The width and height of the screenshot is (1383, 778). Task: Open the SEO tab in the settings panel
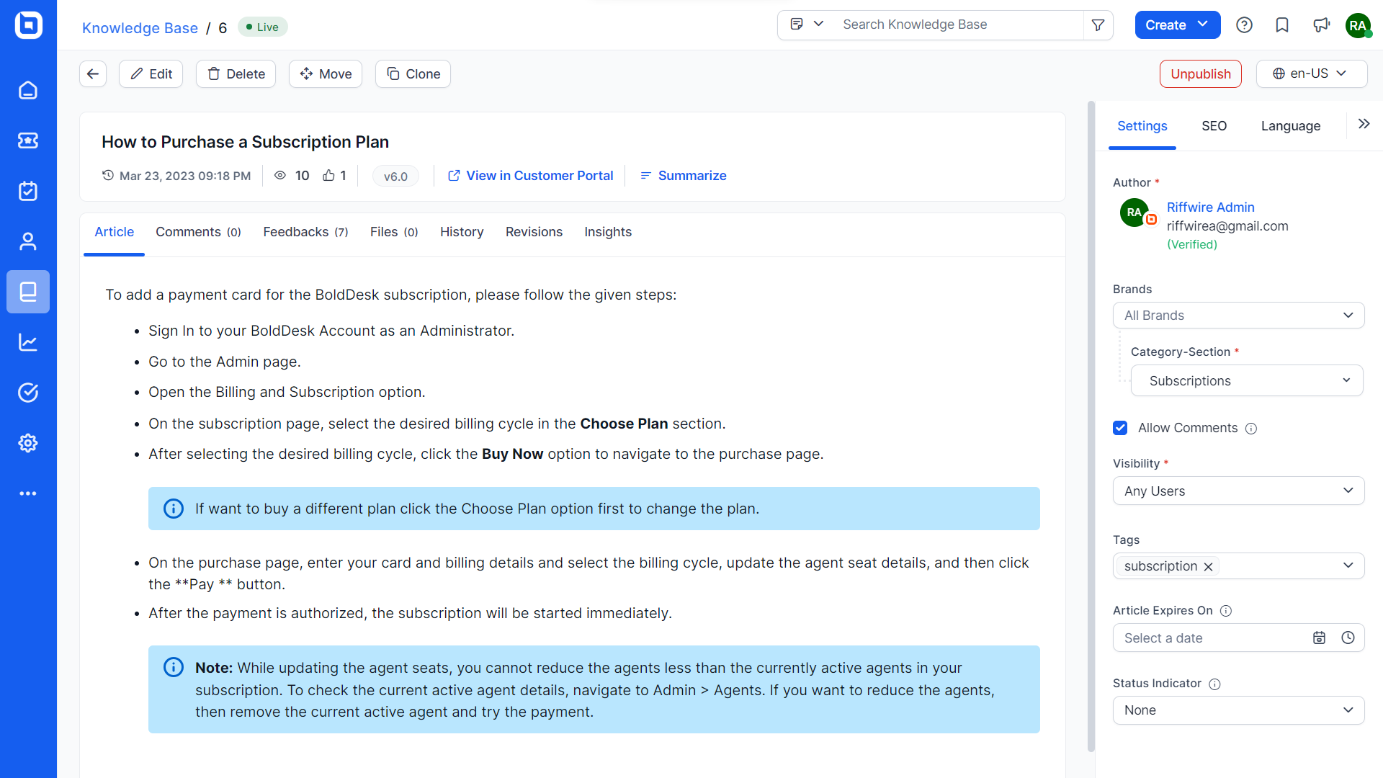[1214, 126]
